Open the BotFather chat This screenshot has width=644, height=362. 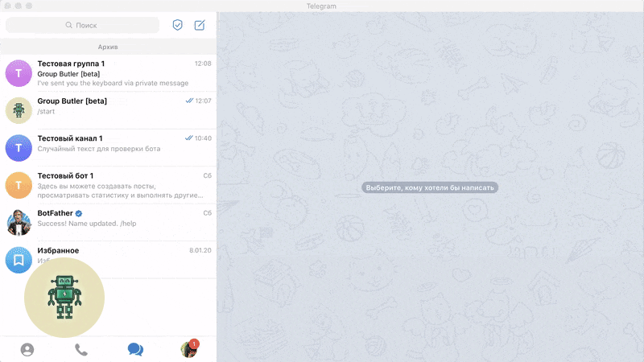(x=108, y=223)
